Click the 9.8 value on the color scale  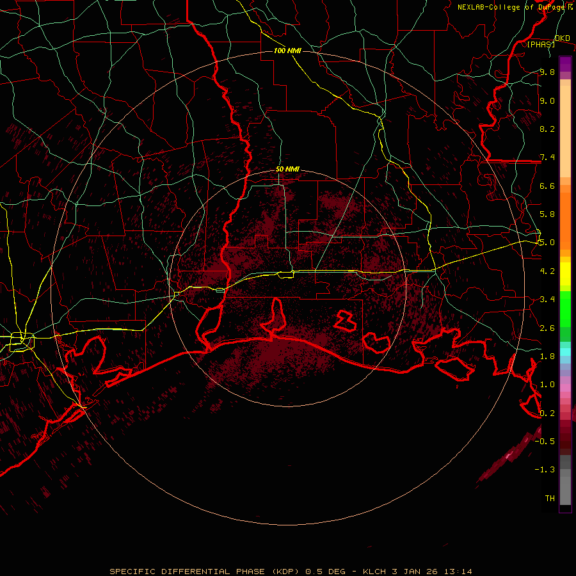547,72
